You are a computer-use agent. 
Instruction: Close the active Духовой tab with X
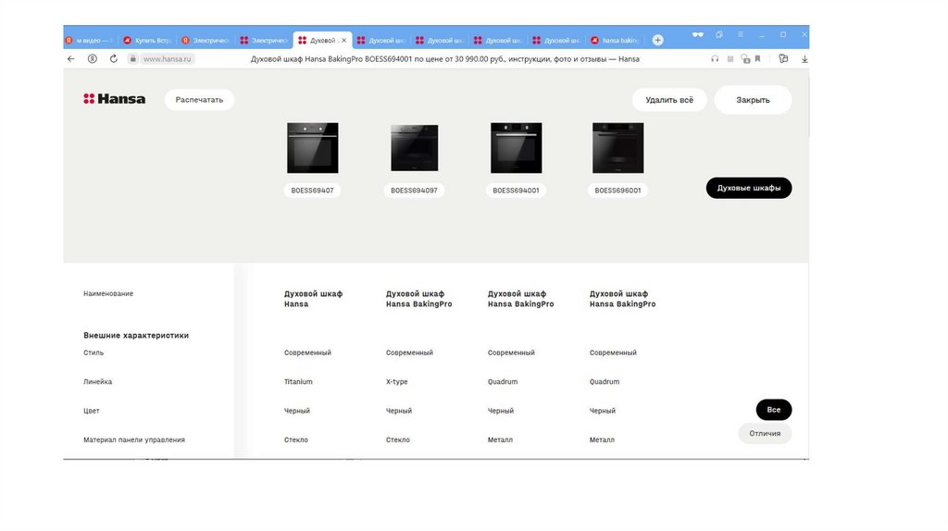point(344,41)
